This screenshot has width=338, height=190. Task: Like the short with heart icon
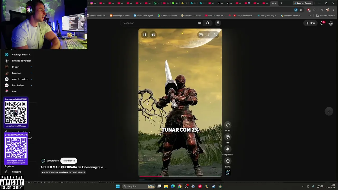[x=228, y=125]
